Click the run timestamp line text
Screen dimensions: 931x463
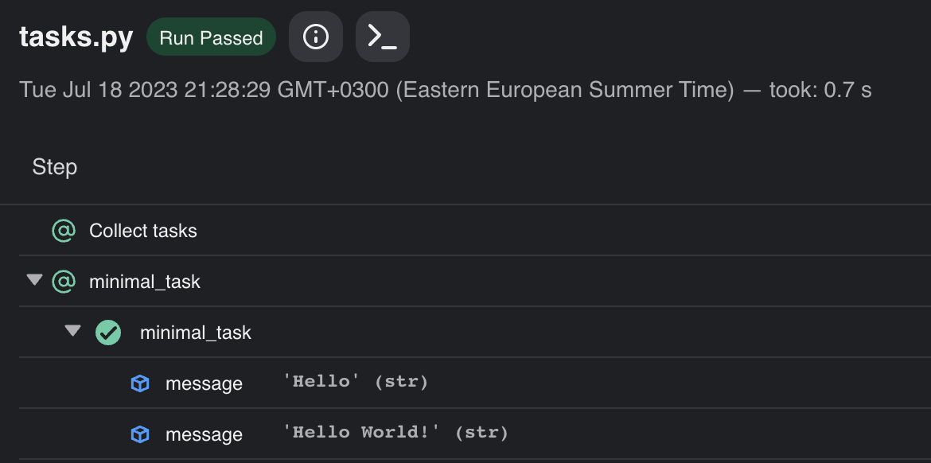click(x=446, y=90)
